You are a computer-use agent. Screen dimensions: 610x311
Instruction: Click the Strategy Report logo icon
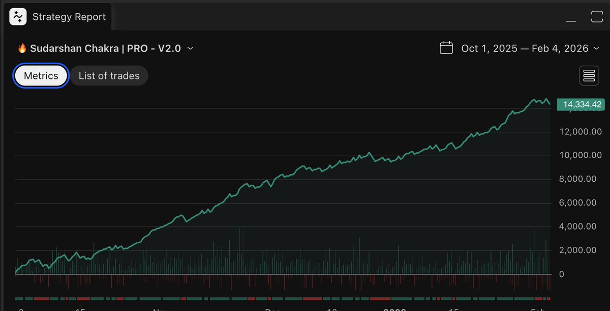coord(18,17)
